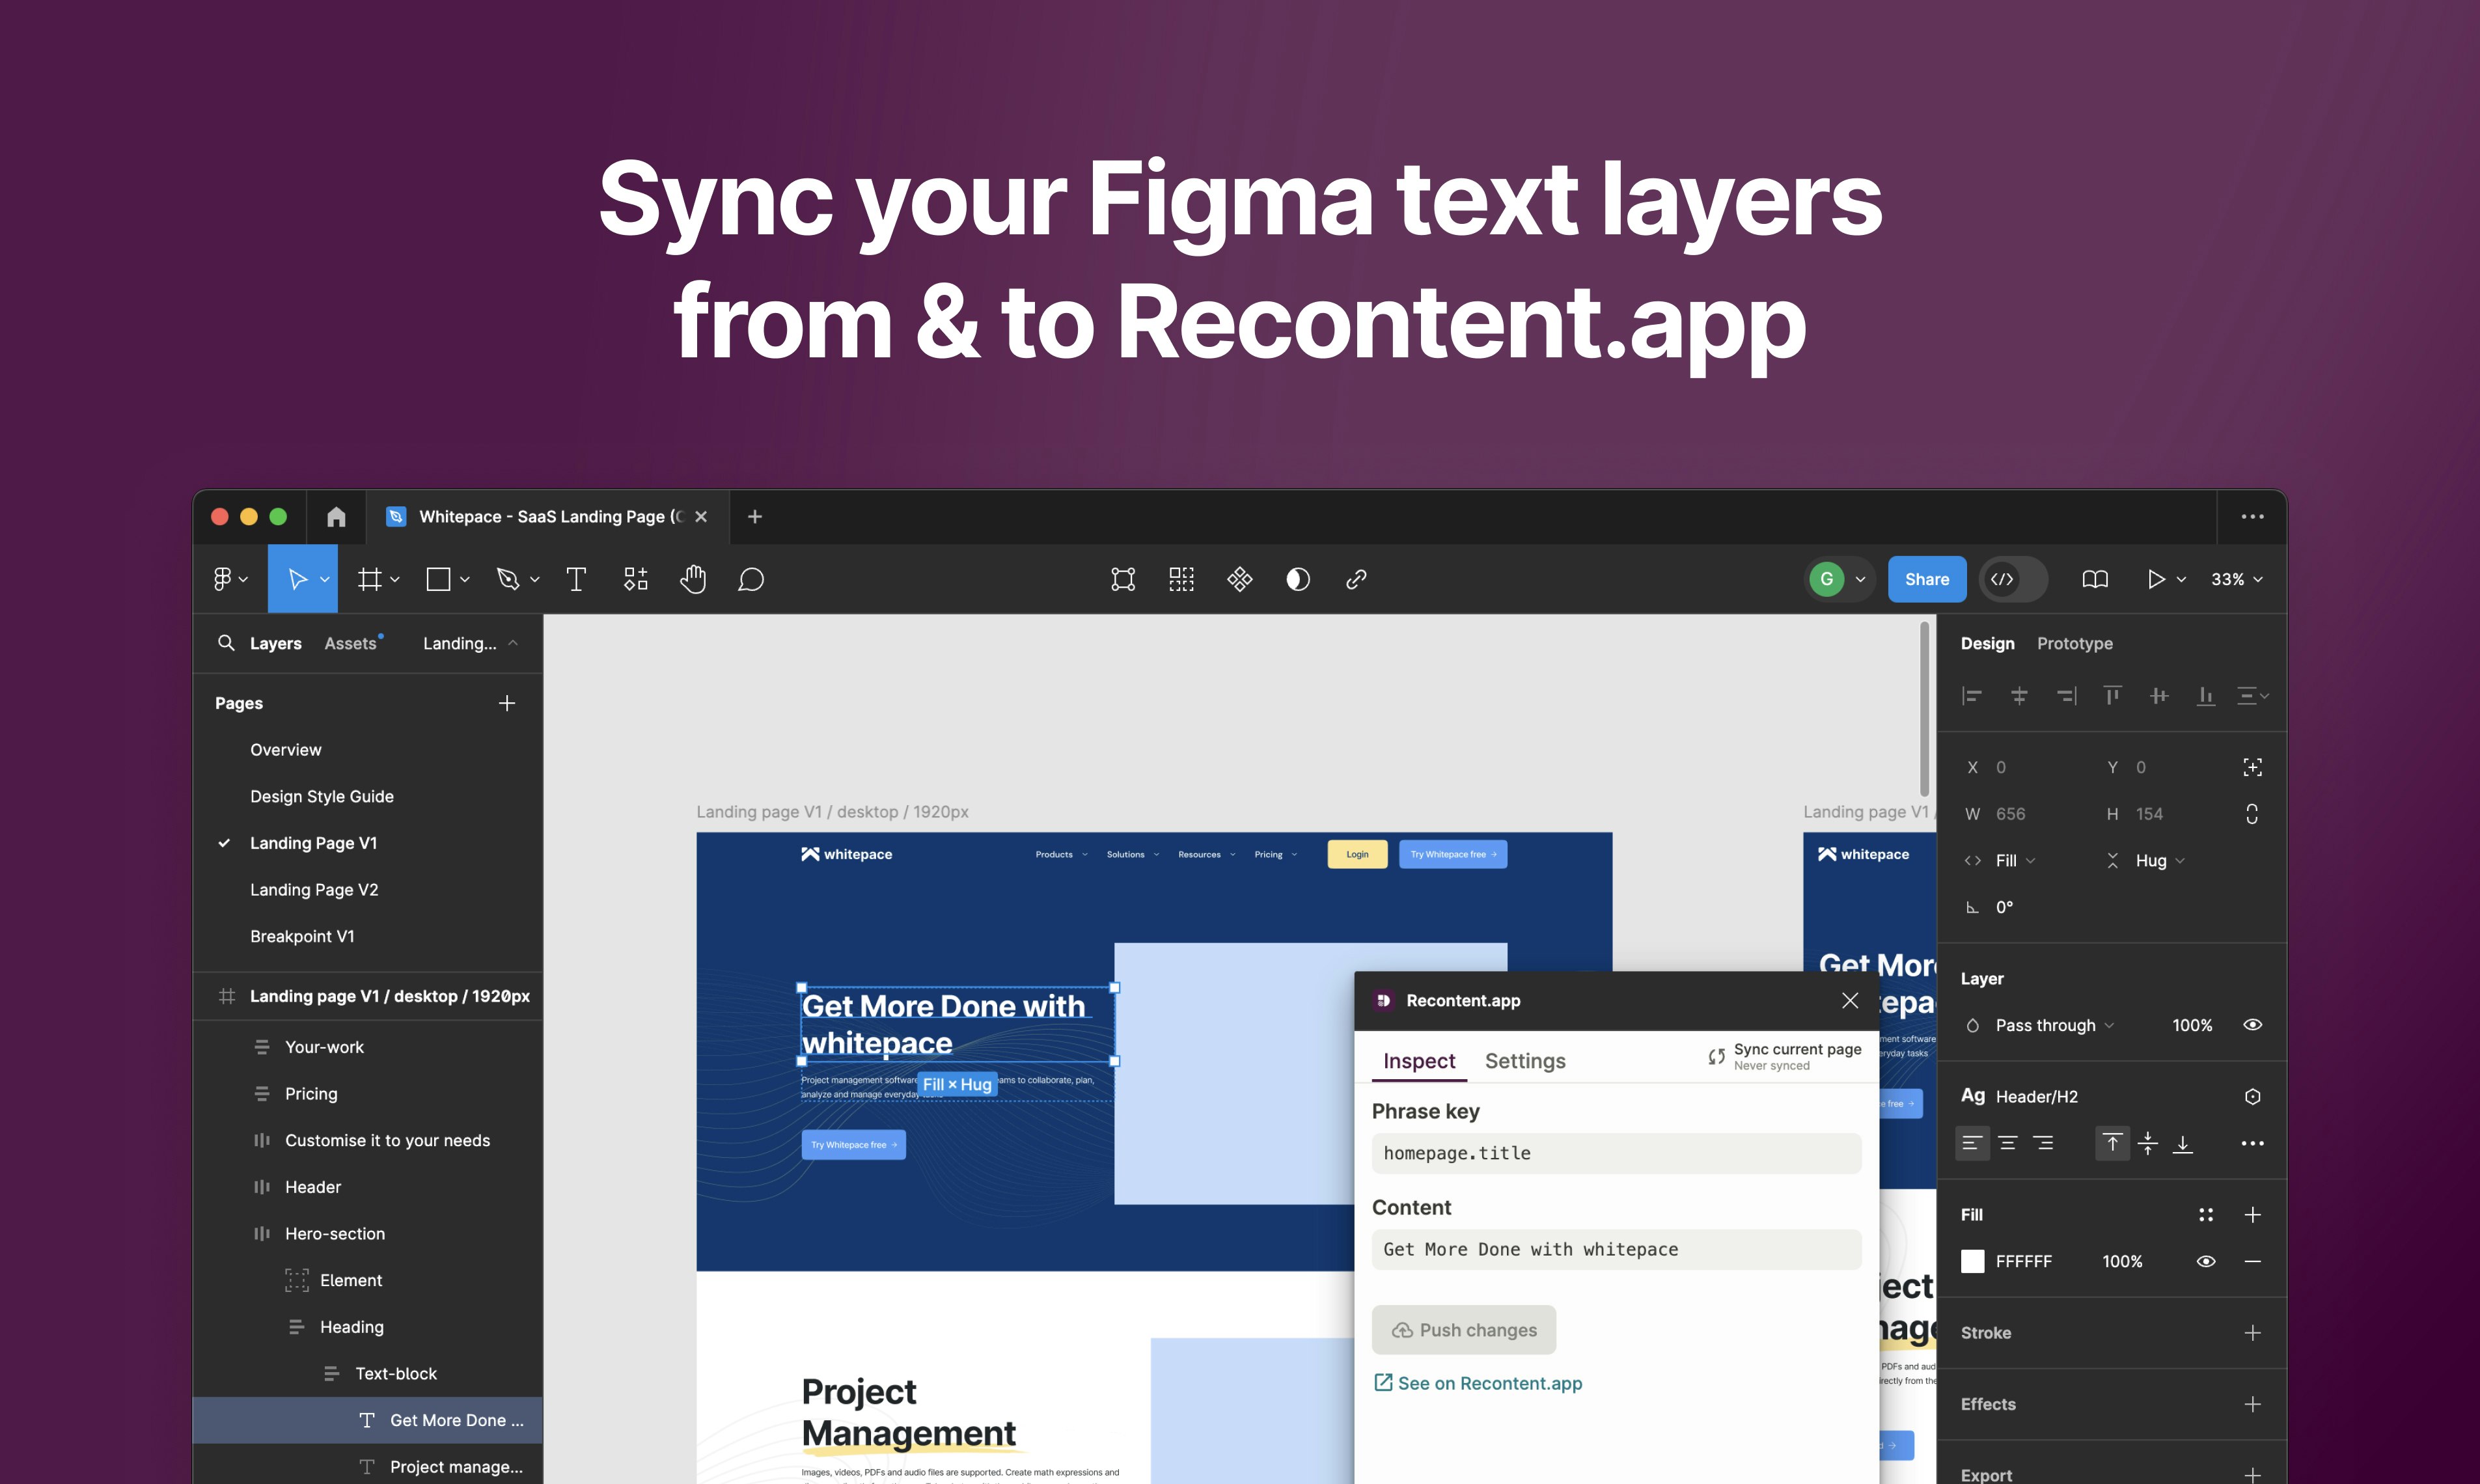Click the Push changes button
The width and height of the screenshot is (2480, 1484).
pos(1463,1330)
